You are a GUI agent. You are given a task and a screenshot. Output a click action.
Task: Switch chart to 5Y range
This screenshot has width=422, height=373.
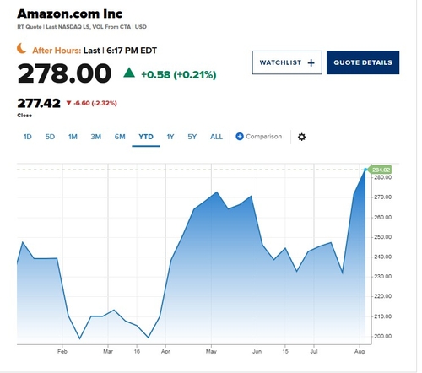coord(192,137)
